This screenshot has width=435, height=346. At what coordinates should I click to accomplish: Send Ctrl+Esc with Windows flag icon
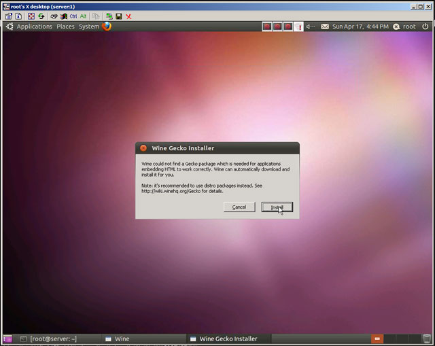coord(64,16)
